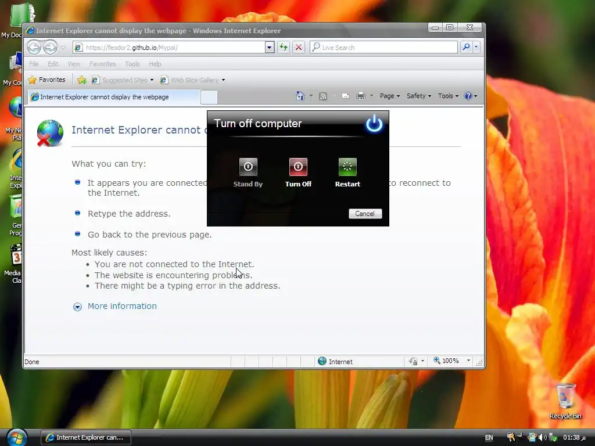
Task: Click the Print icon
Action: (360, 96)
